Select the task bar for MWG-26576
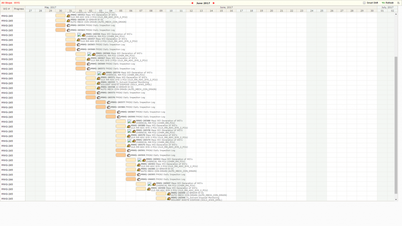The image size is (402, 226). (91, 97)
